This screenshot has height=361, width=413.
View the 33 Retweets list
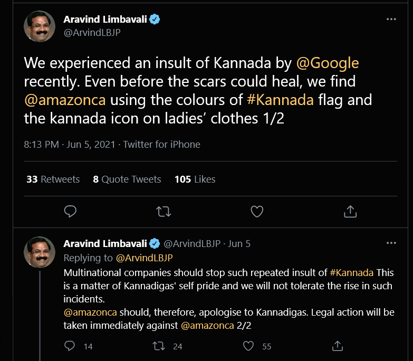point(53,179)
